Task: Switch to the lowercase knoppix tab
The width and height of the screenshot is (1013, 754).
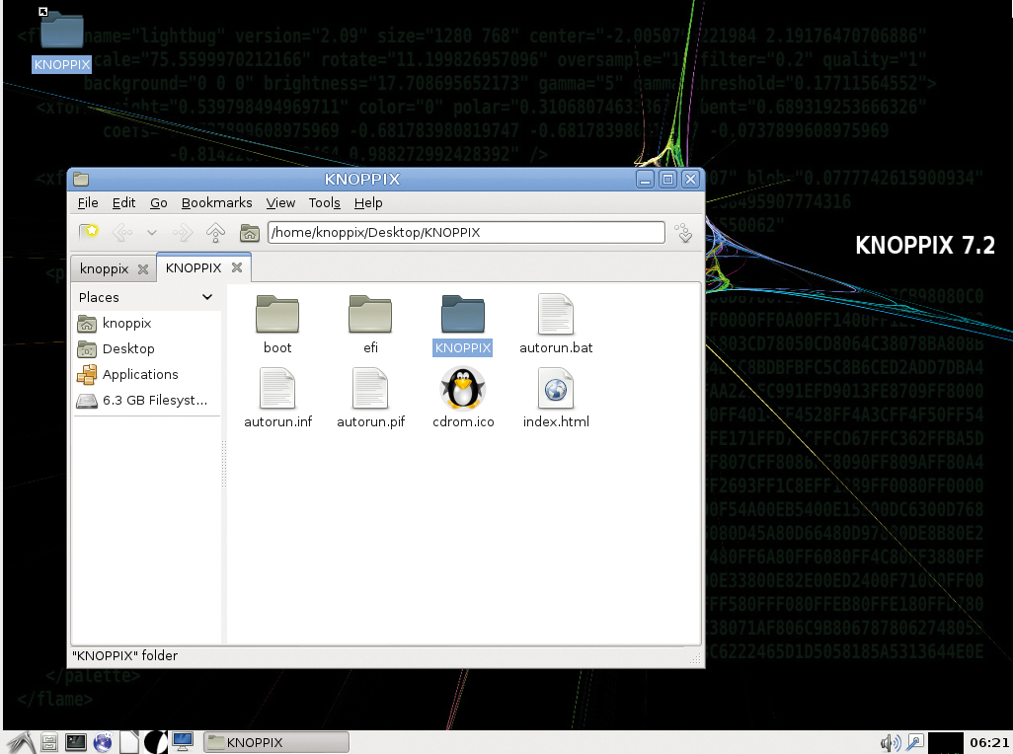Action: (x=104, y=268)
